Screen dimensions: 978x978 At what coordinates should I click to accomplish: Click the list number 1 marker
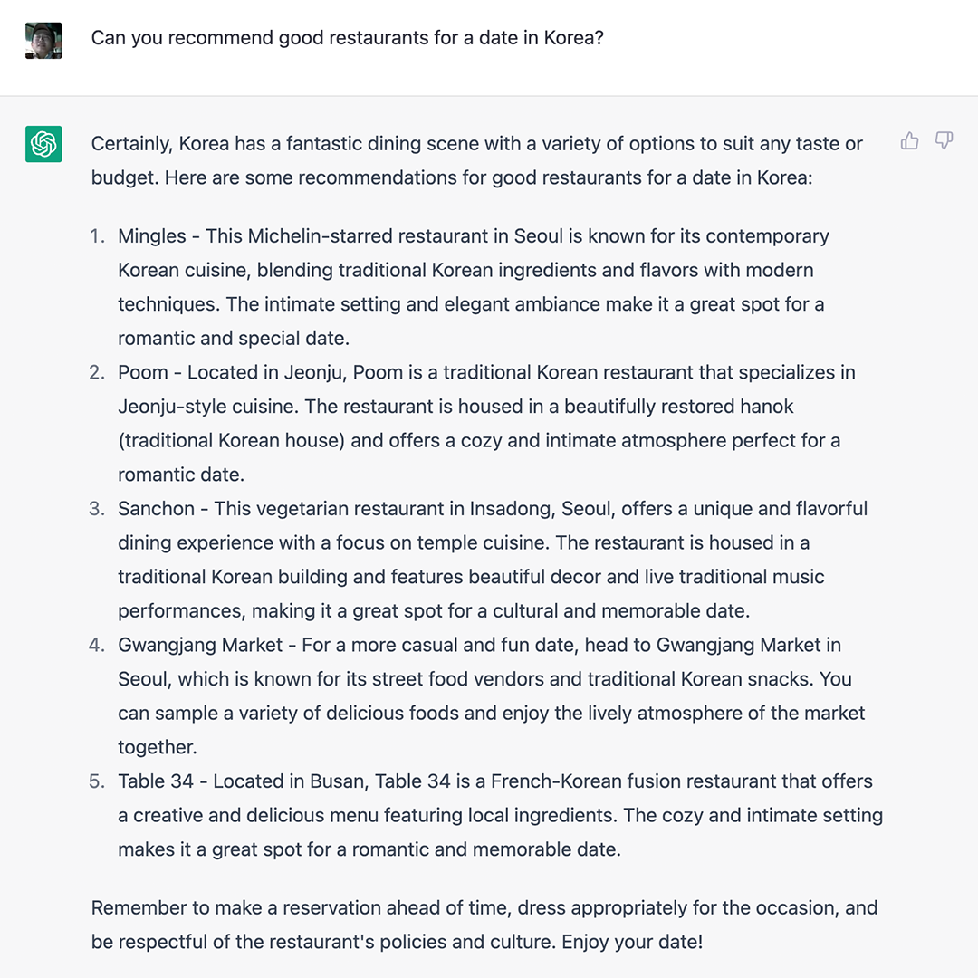[x=97, y=235]
